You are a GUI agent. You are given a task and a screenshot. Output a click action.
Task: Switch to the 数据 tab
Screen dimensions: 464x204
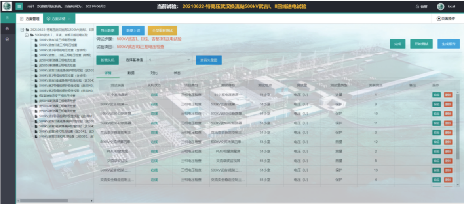[131, 73]
